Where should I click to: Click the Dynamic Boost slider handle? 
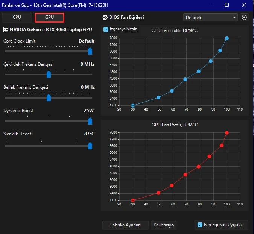(90, 121)
